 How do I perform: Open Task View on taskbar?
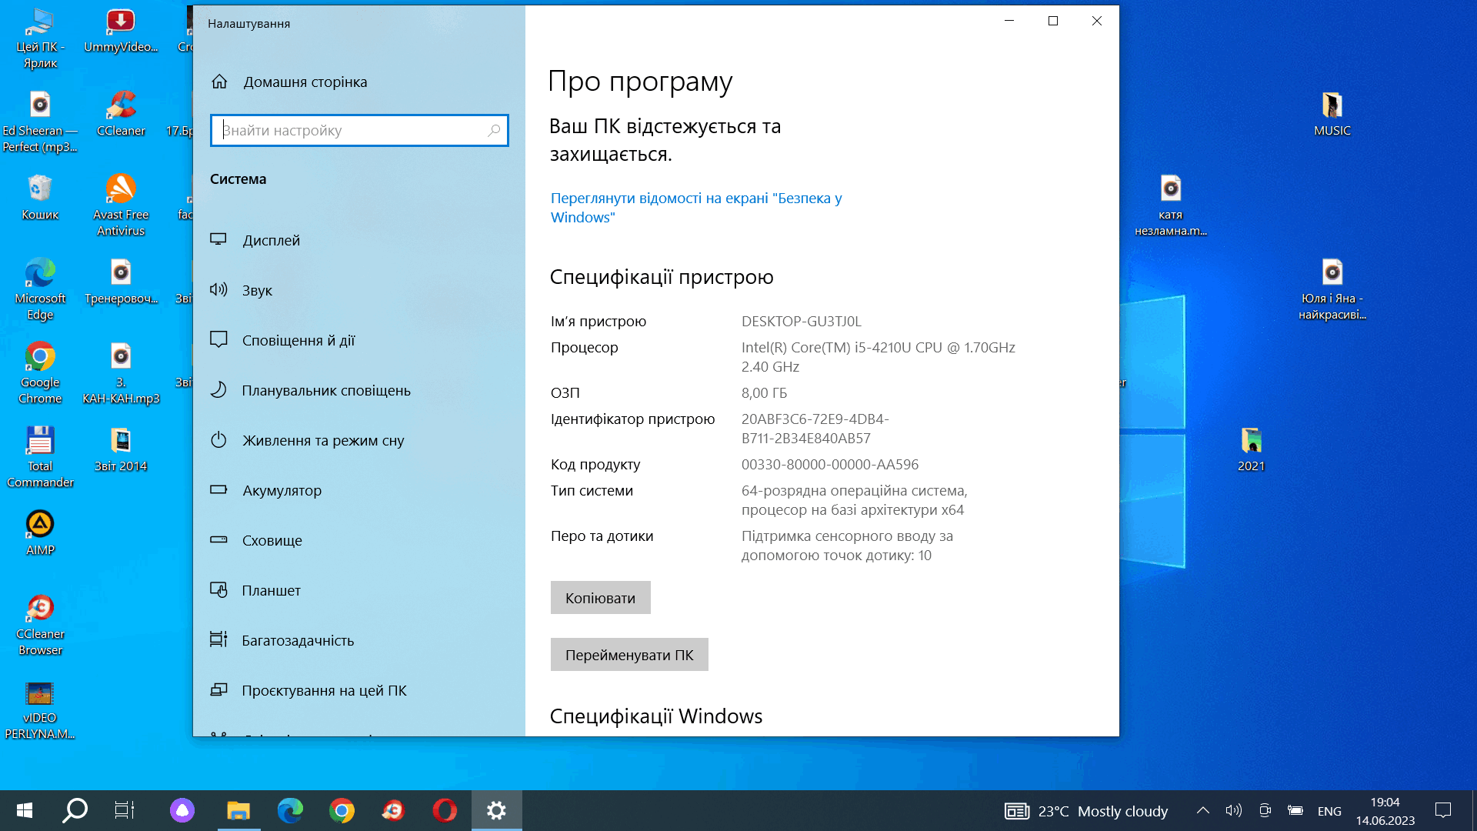125,810
